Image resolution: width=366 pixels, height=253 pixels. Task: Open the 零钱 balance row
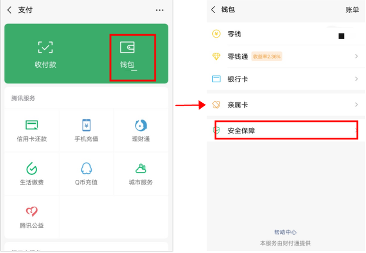point(286,34)
